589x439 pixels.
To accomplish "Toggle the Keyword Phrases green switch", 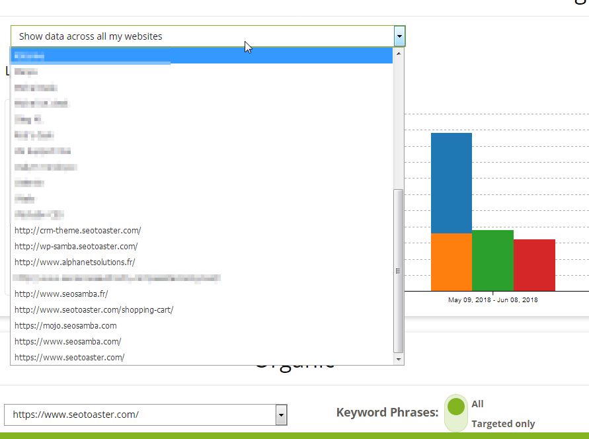I will (456, 413).
